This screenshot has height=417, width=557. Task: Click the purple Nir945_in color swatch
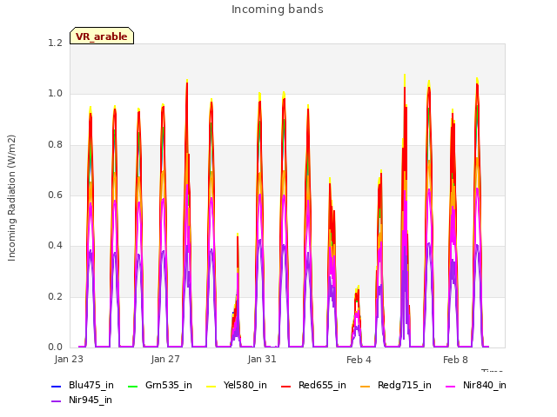(56, 401)
